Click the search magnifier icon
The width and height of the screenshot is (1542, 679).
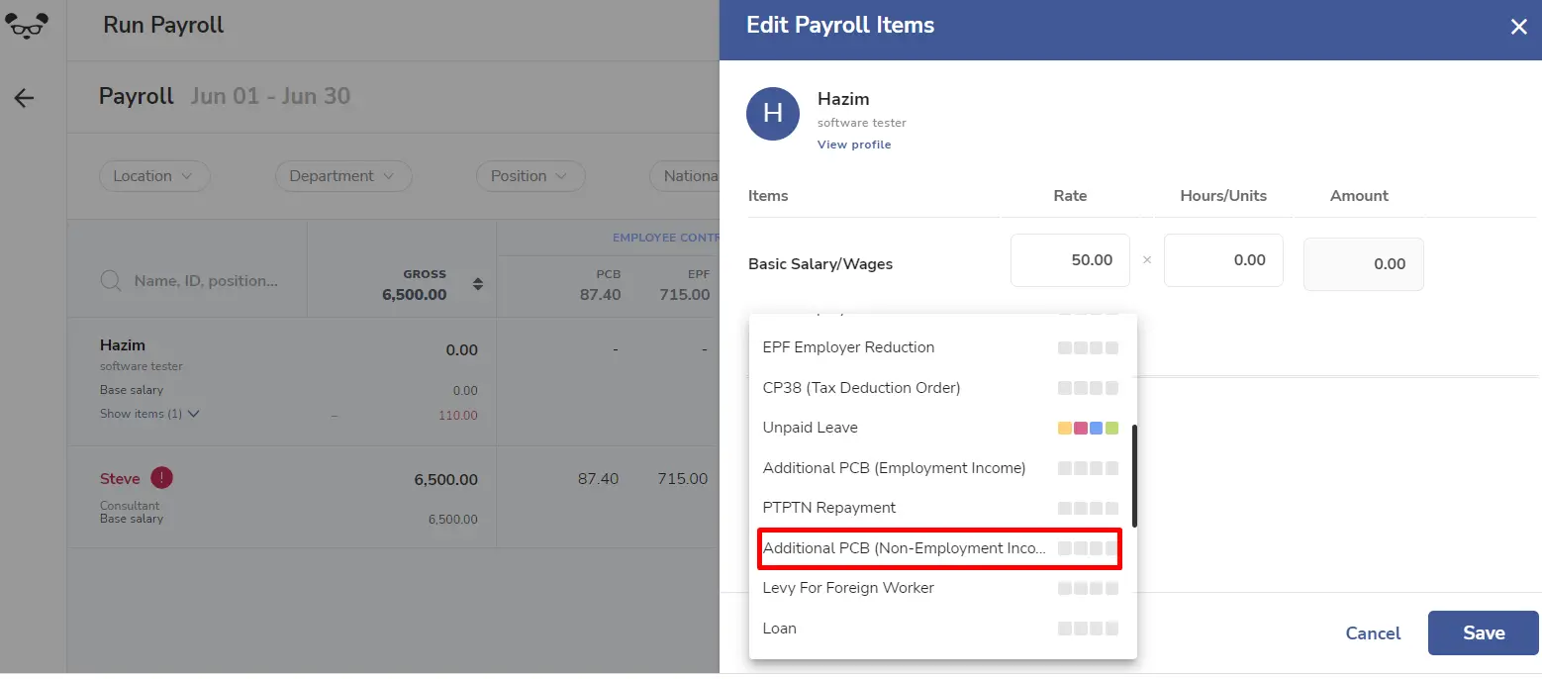112,281
